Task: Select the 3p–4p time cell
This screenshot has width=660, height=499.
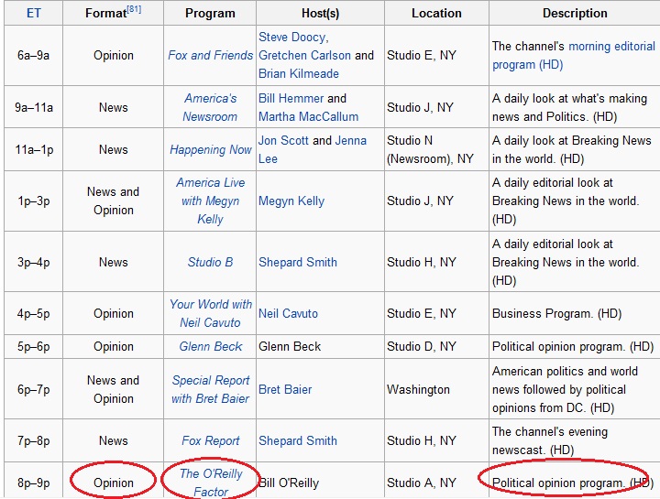Action: (x=33, y=262)
